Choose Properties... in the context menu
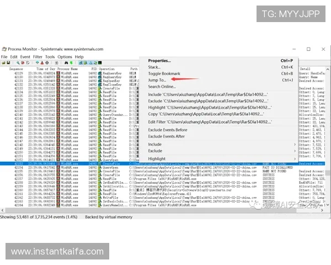Image resolution: width=331 pixels, height=265 pixels. click(x=218, y=61)
